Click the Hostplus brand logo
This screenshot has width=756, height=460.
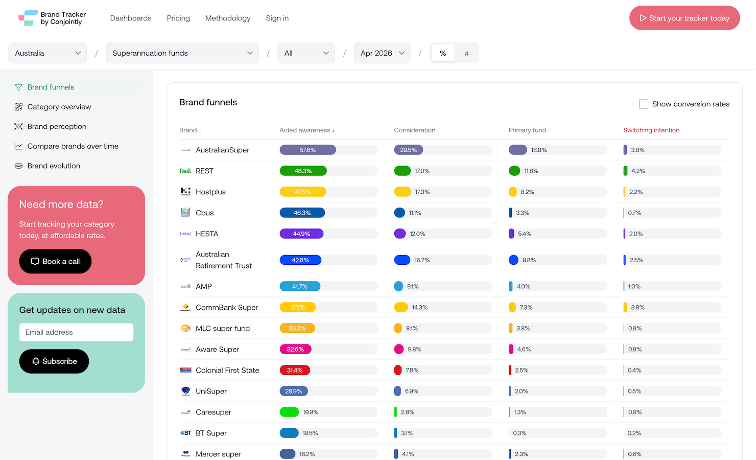[185, 192]
